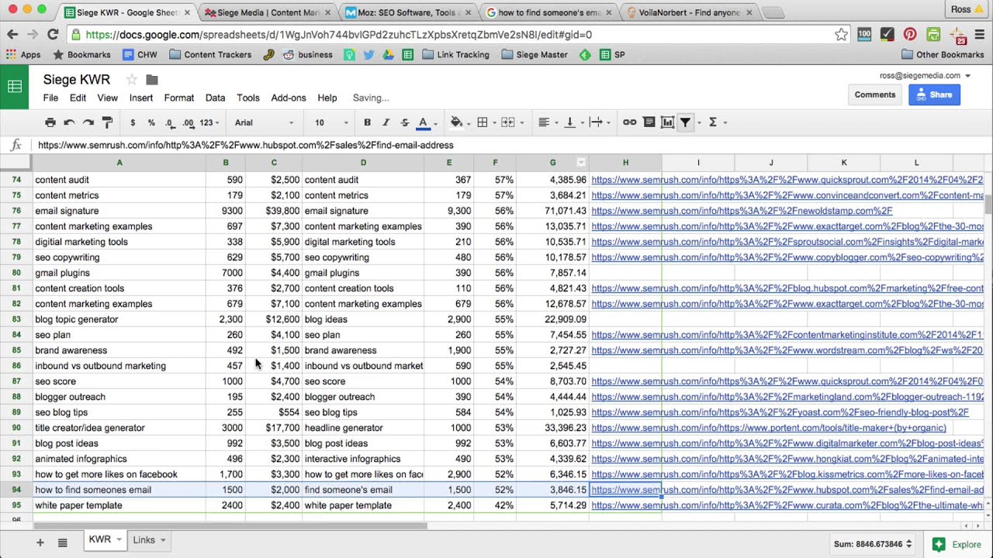Click the Comments button
This screenshot has height=558, width=993.
875,95
